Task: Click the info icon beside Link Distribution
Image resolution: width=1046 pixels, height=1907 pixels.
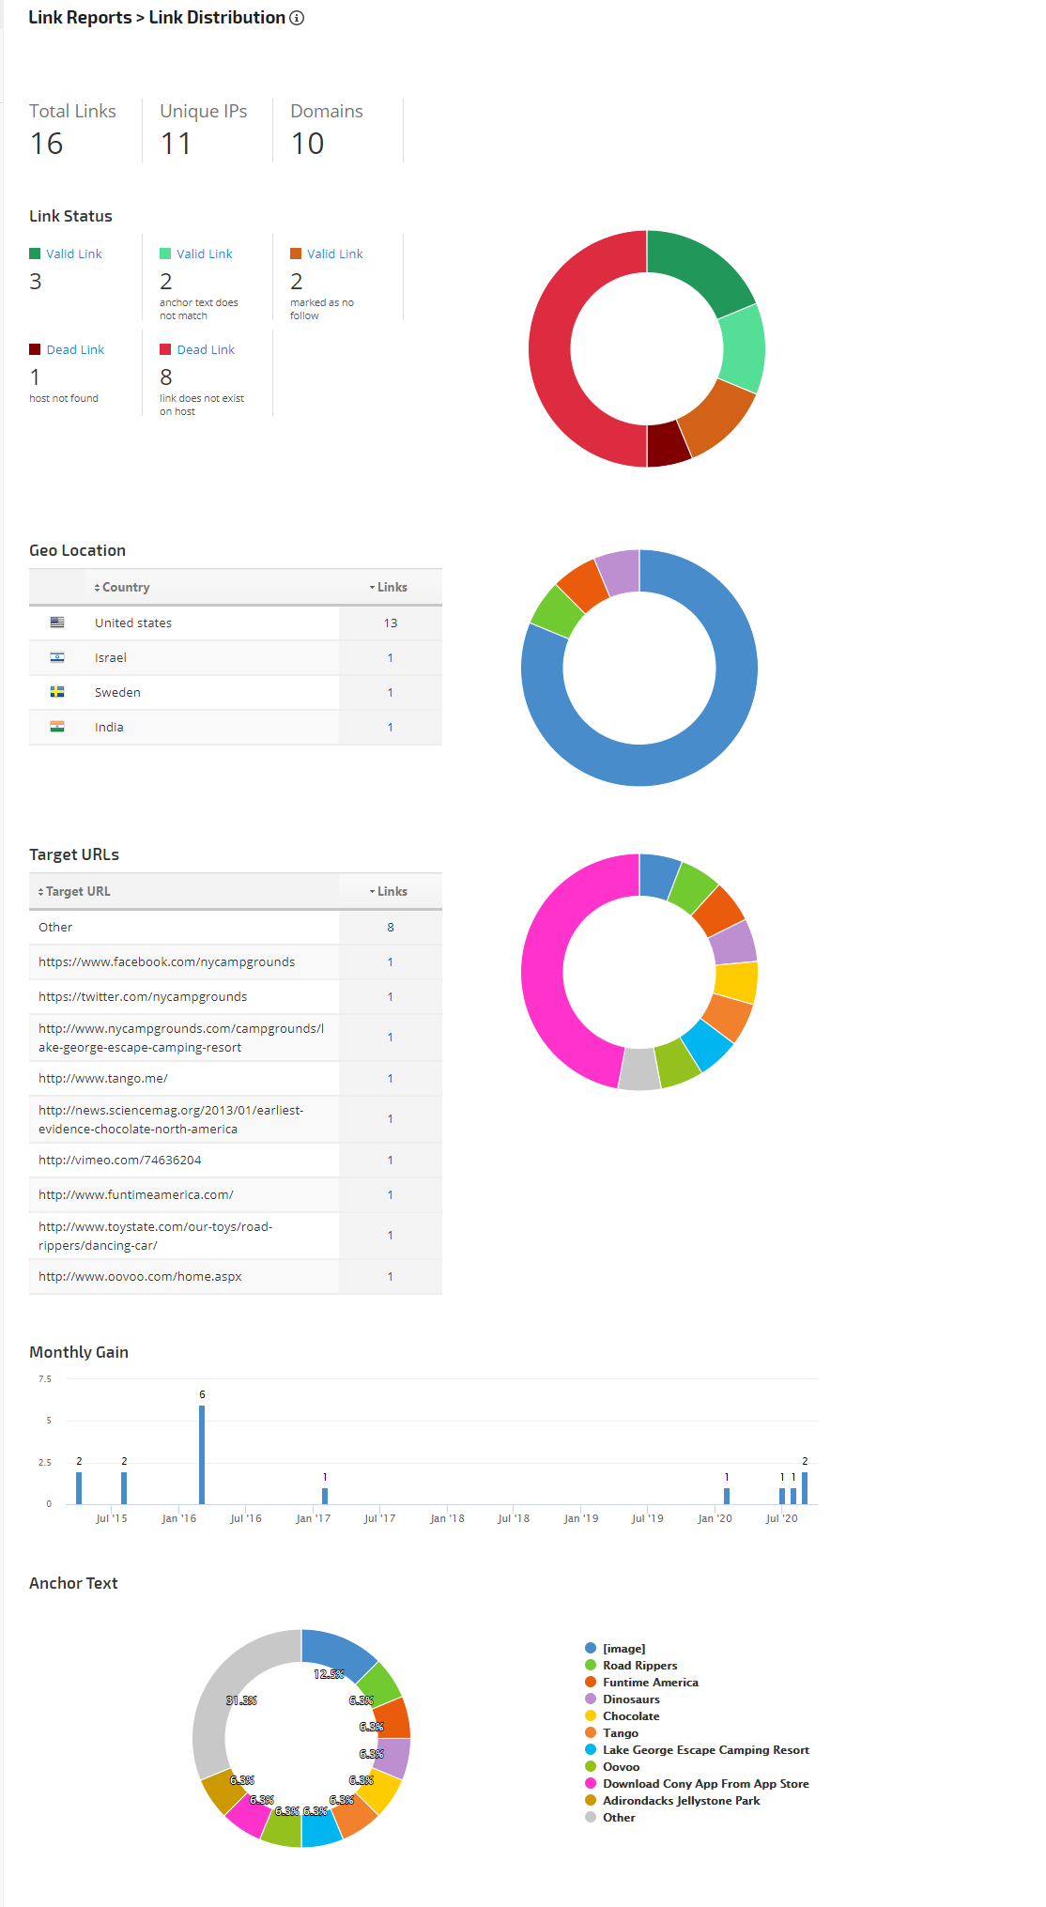Action: 297,18
